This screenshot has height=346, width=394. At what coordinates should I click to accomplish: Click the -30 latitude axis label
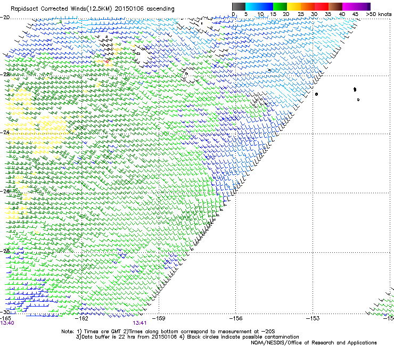[5, 312]
